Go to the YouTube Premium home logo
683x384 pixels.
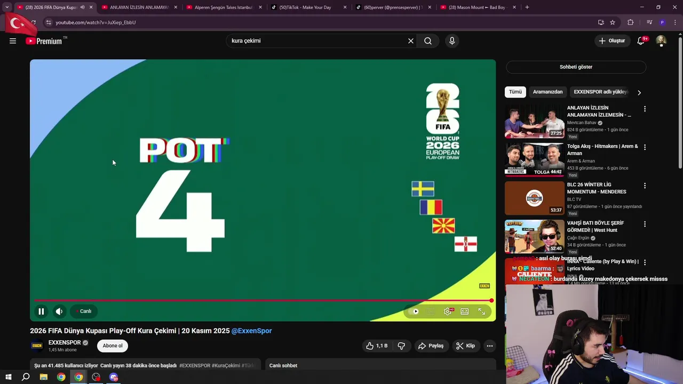(x=44, y=41)
